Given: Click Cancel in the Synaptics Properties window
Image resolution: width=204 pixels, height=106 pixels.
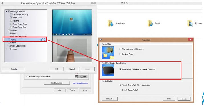Looking at the screenshot, I should 72,69.
